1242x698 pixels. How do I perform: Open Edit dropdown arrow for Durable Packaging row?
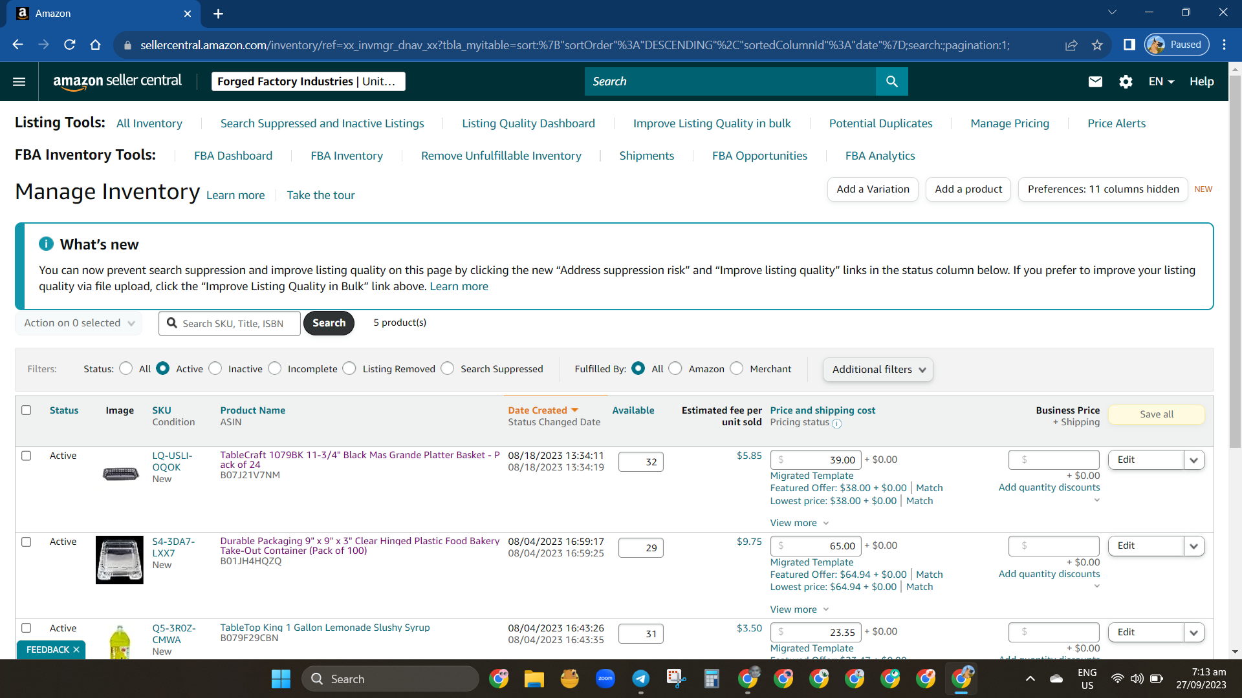pos(1193,546)
